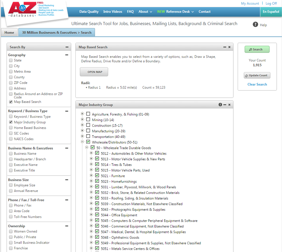Check the Mining (10-14) industry box

tap(88, 119)
